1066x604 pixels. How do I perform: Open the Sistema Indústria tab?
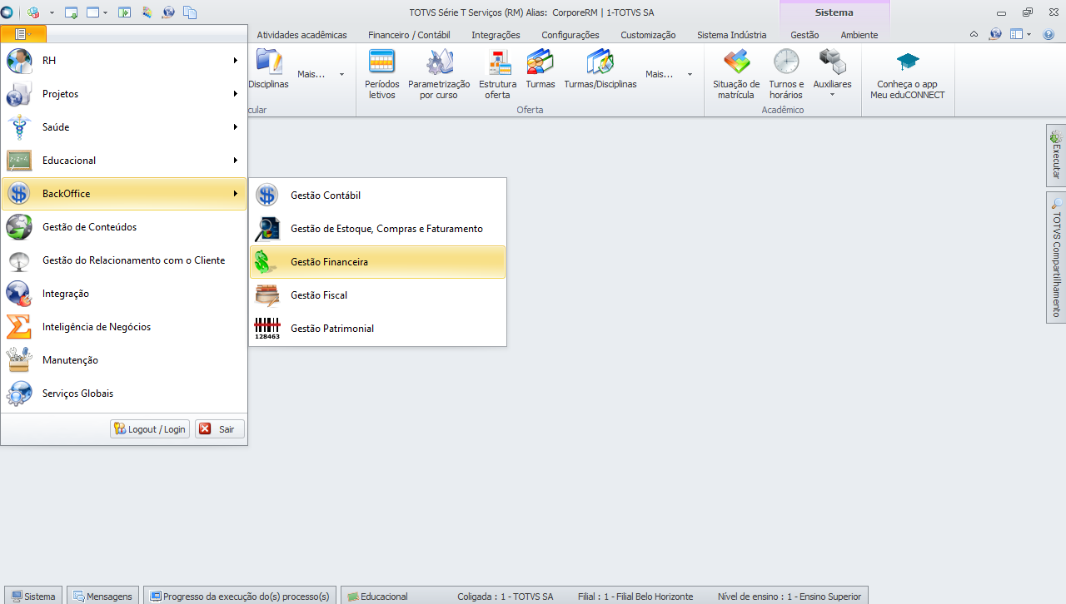click(732, 35)
